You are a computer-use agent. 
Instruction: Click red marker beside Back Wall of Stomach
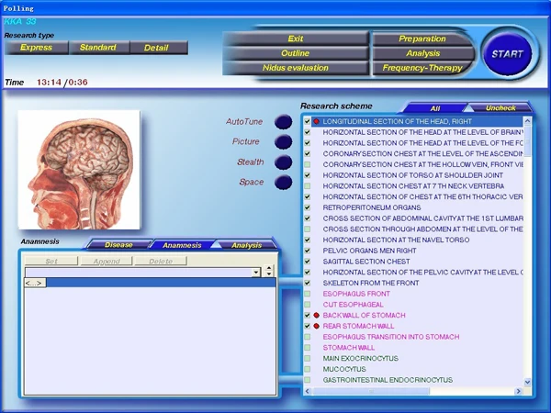(317, 315)
